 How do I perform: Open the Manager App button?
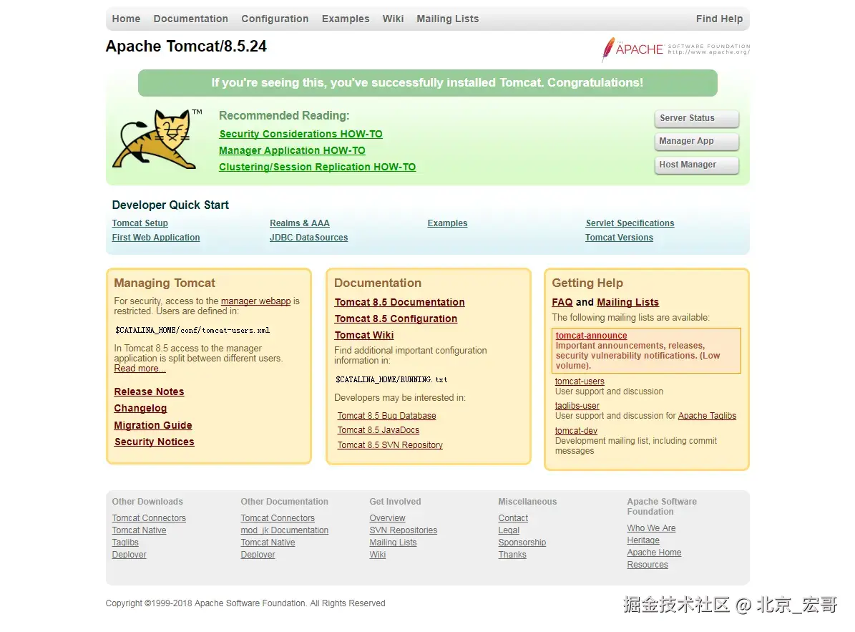(x=697, y=141)
